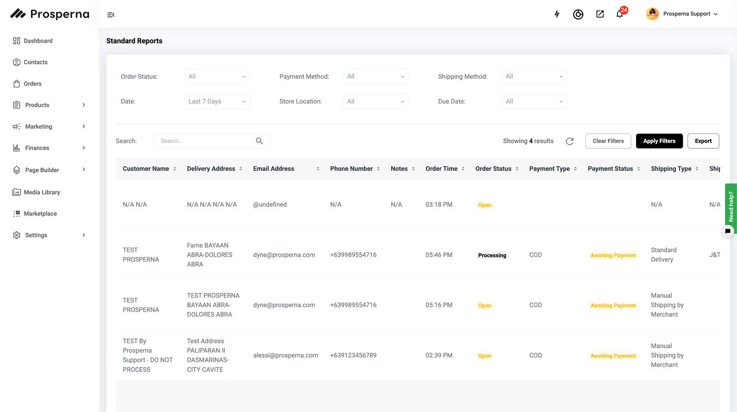This screenshot has height=412, width=737.
Task: Click the lightning bolt quick actions icon
Action: (x=557, y=14)
